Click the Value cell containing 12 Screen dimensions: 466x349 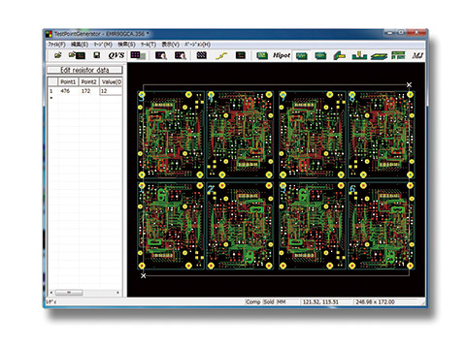point(111,91)
